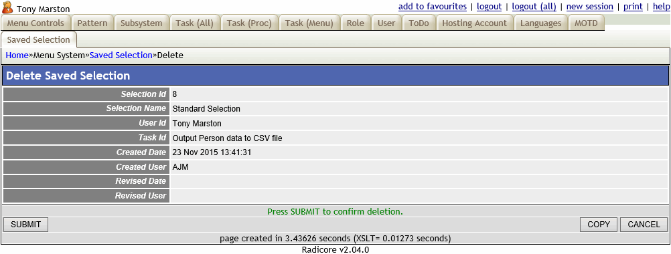
Task: Click the add to favourites link
Action: (x=432, y=7)
